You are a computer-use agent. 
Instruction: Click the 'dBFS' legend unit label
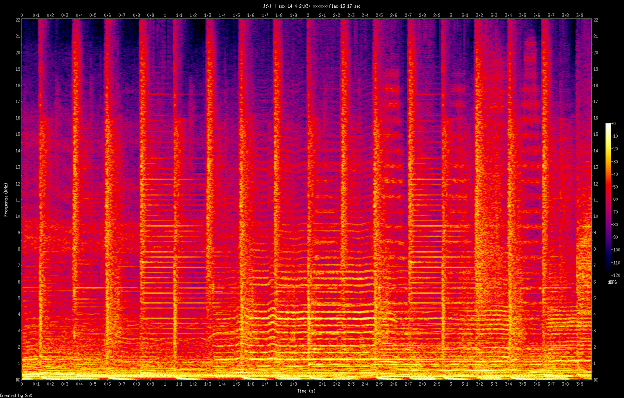point(613,282)
